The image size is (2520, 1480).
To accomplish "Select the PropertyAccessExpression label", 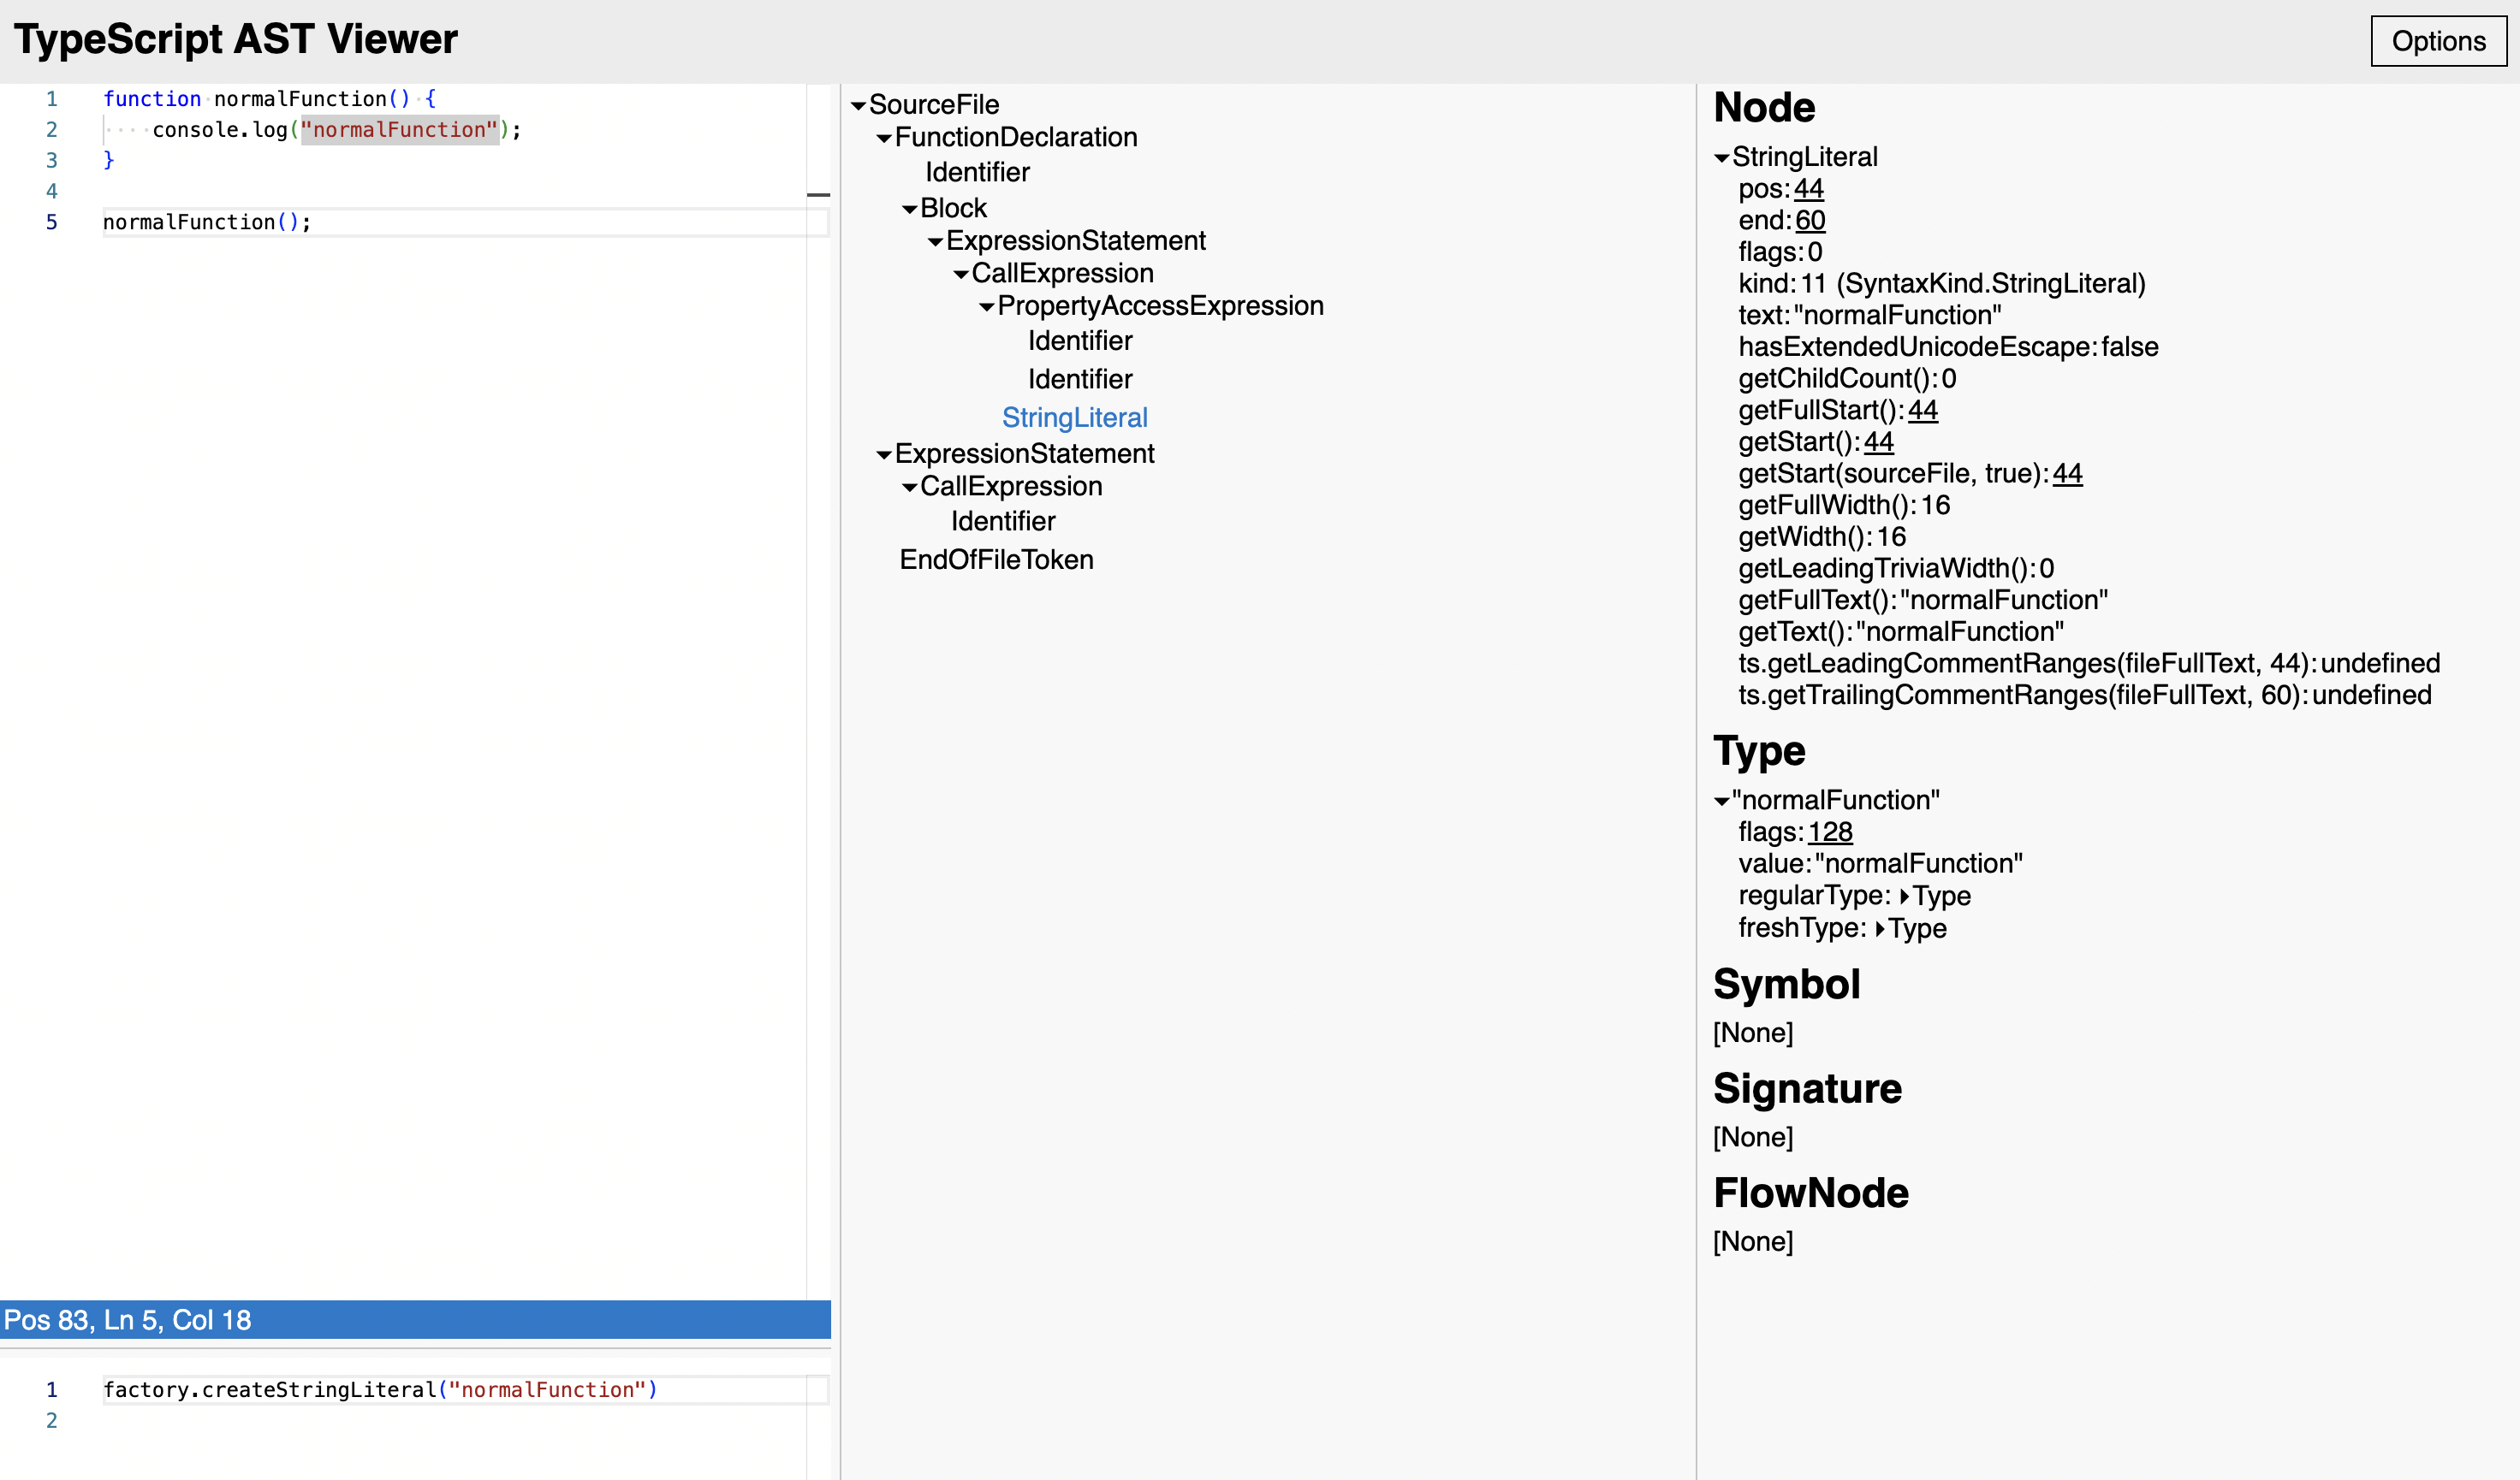I will pyautogui.click(x=1160, y=305).
